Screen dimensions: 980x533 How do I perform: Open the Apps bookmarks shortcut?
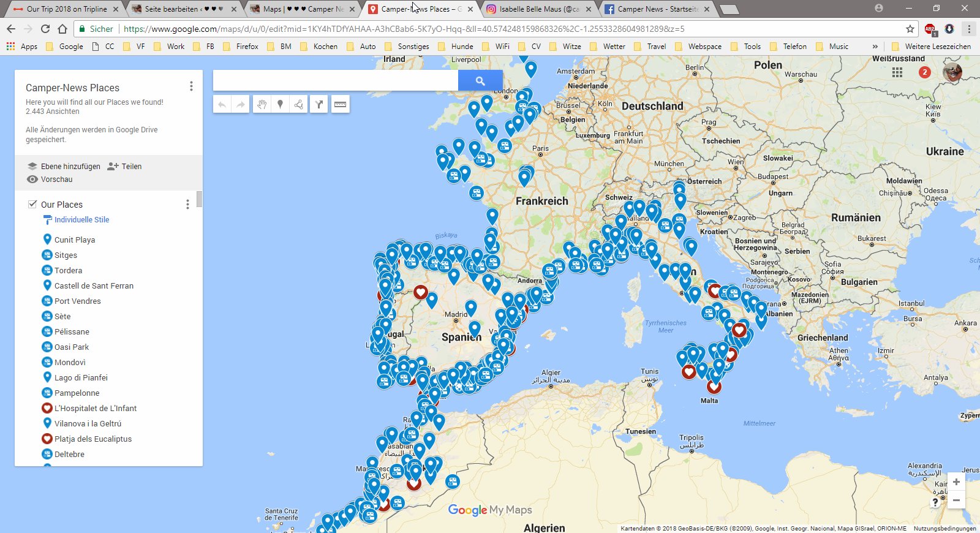point(22,46)
